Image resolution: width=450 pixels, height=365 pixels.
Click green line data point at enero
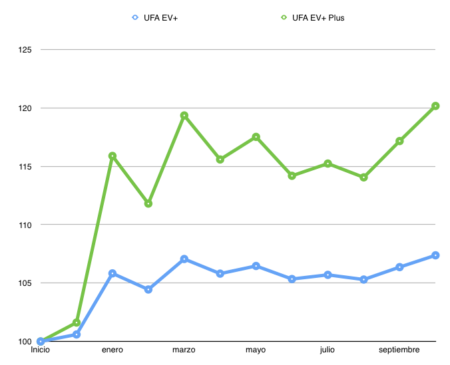point(112,156)
